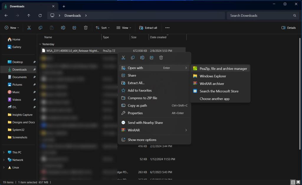
Task: Open the D:\ drive in the sidebar
Action: pos(12,107)
